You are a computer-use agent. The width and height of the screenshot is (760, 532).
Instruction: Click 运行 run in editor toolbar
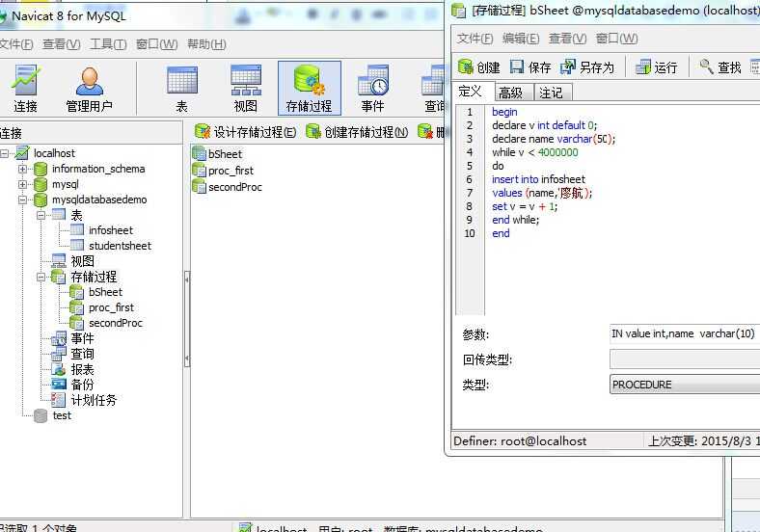pyautogui.click(x=656, y=66)
